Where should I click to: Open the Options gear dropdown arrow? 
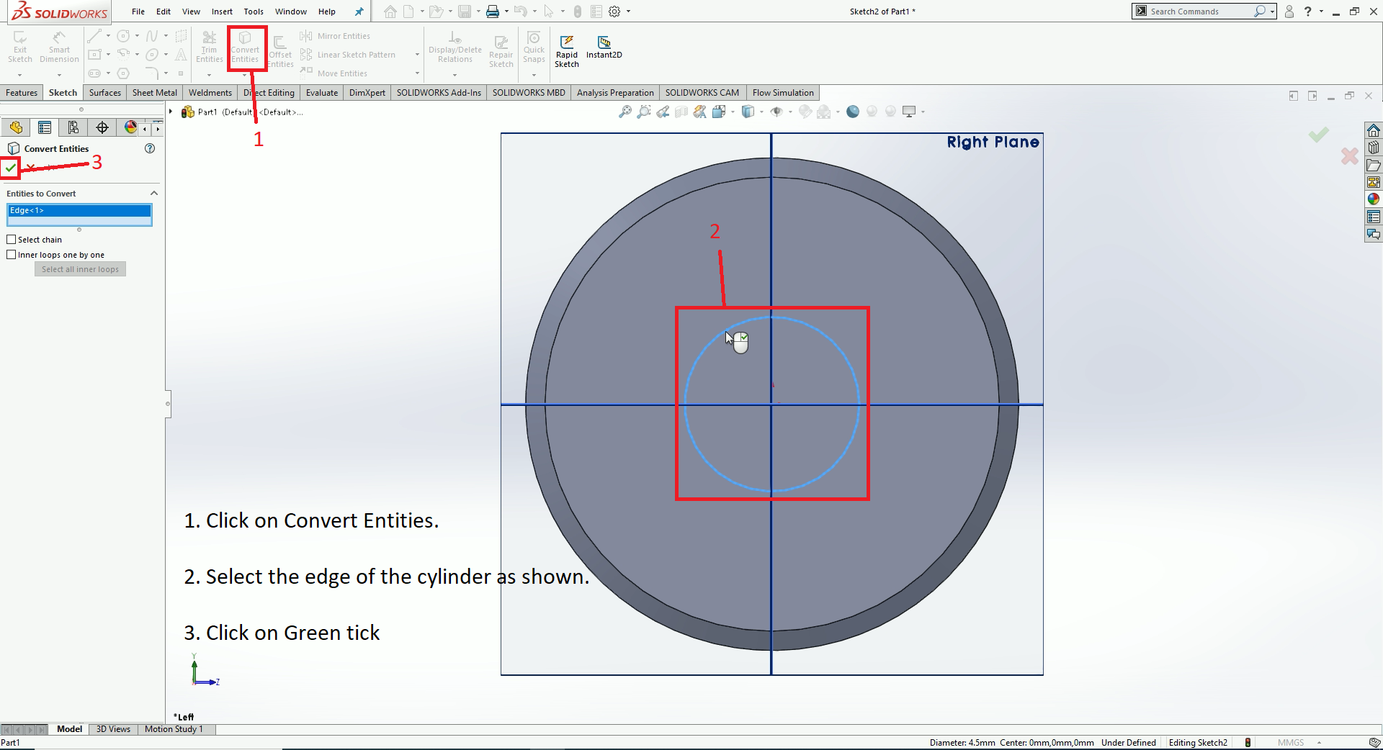click(x=628, y=12)
